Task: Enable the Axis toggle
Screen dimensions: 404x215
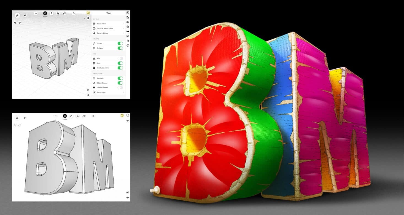Action: coord(120,59)
